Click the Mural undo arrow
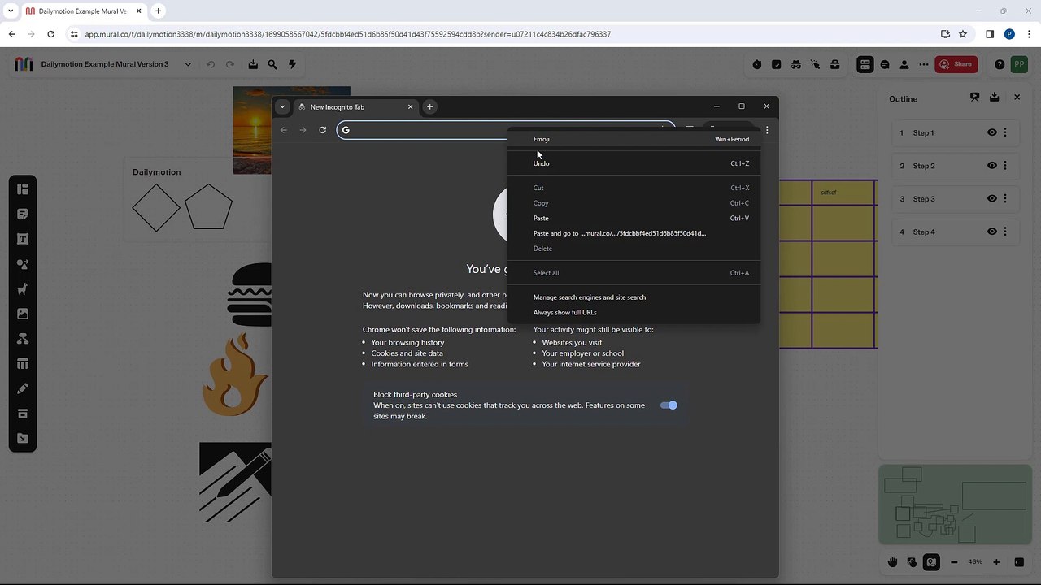The width and height of the screenshot is (1041, 585). pyautogui.click(x=211, y=64)
